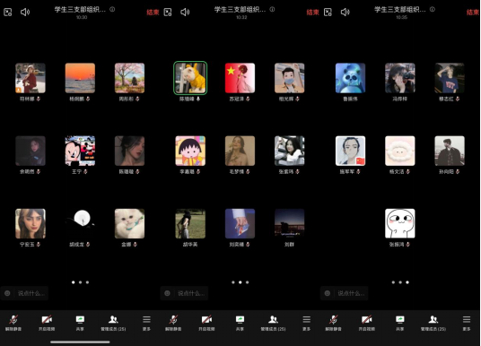Select the woman in red coat avatar

31,78
